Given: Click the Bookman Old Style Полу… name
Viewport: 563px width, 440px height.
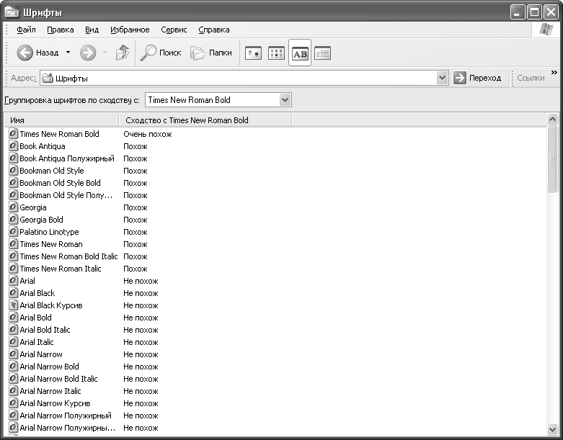Looking at the screenshot, I should [x=66, y=195].
